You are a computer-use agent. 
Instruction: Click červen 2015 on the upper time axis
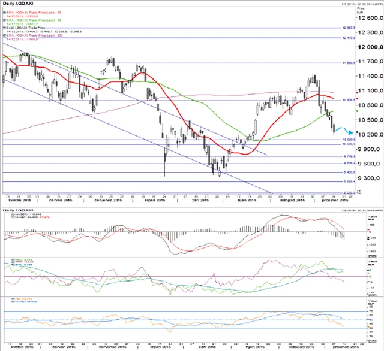coord(61,200)
